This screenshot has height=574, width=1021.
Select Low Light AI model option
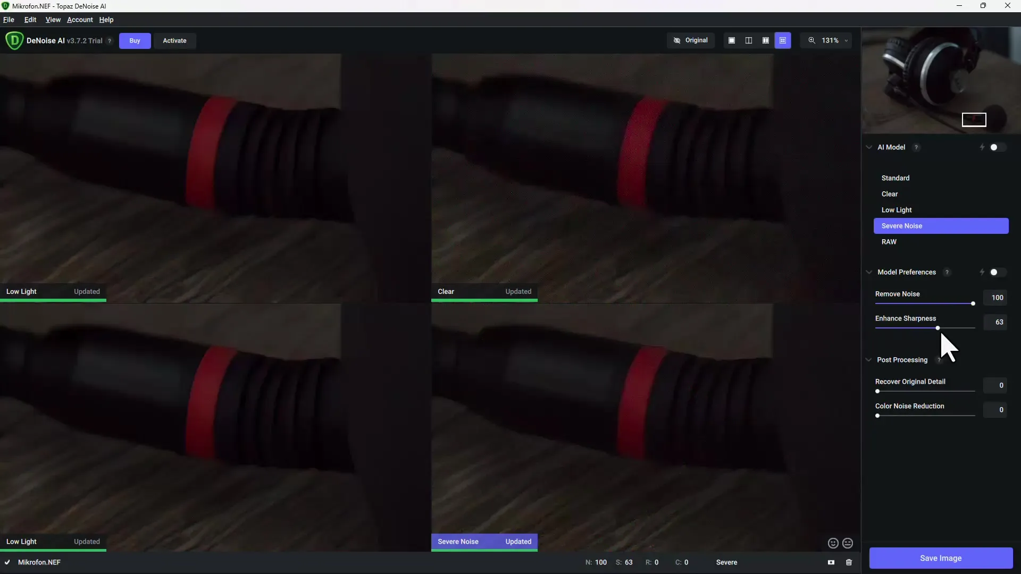click(896, 209)
